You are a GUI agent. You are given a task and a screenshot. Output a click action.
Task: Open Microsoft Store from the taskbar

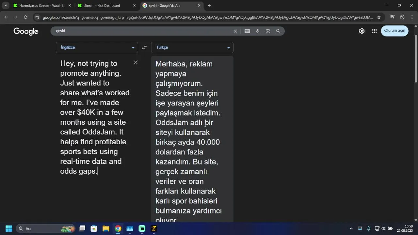(94, 228)
